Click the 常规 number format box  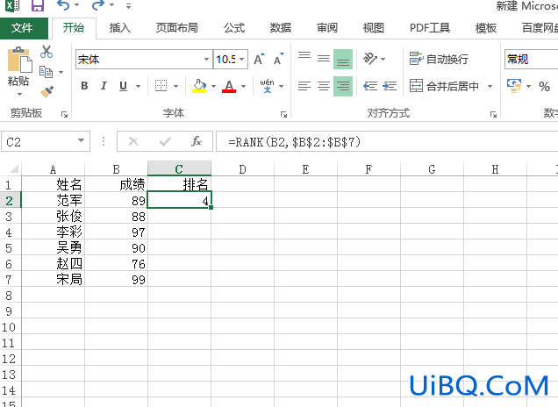coord(531,59)
